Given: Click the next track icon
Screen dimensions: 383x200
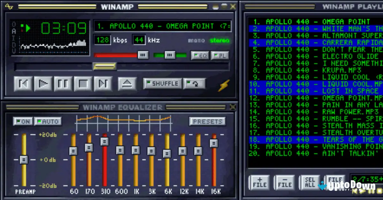Looking at the screenshot, I should 102,84.
